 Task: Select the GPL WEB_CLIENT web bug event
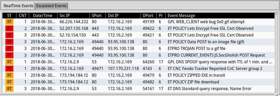[x=138, y=22]
